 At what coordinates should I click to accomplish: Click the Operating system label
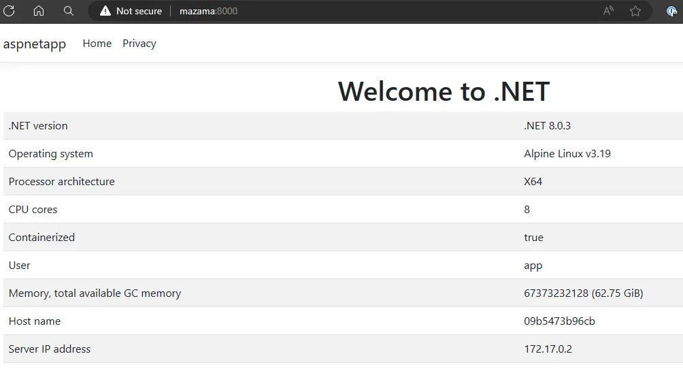point(50,154)
